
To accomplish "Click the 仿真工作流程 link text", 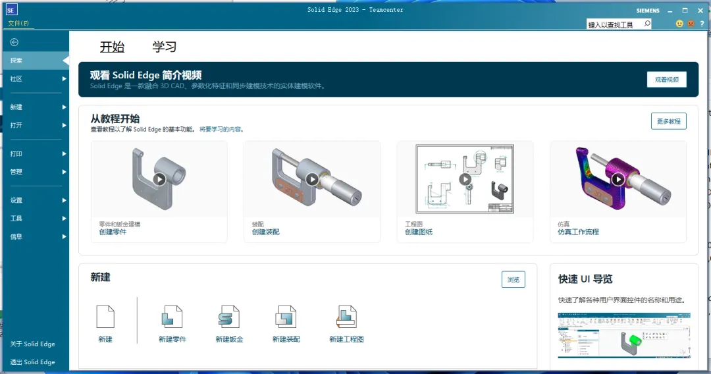I will click(578, 232).
